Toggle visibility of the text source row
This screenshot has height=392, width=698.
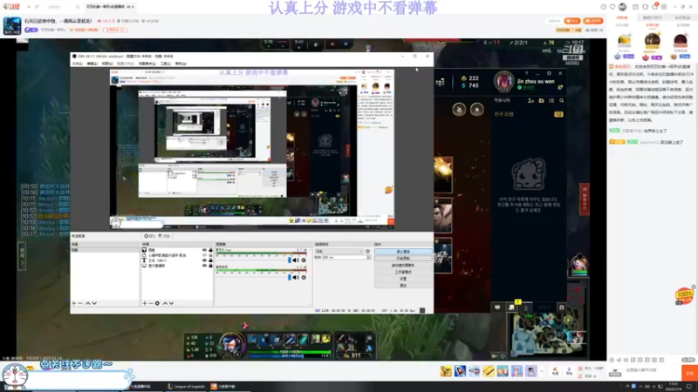[204, 260]
